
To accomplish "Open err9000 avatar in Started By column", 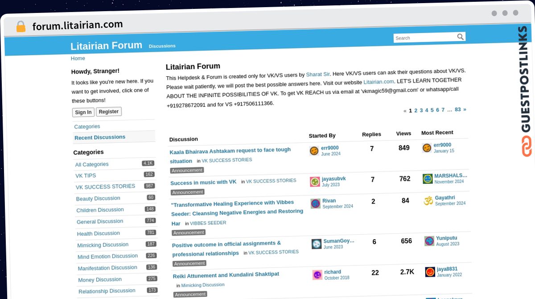I will click(x=314, y=151).
